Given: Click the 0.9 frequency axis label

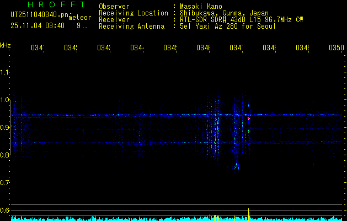Looking at the screenshot, I should click(x=4, y=128).
